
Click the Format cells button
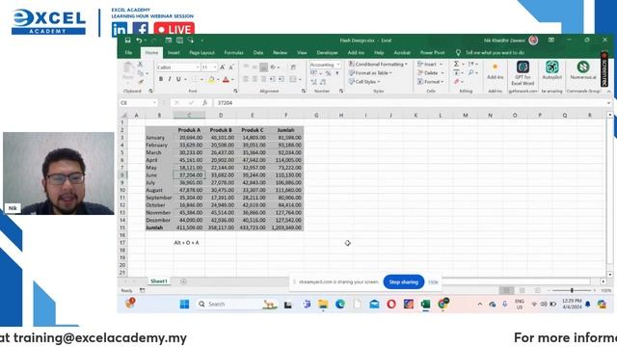(431, 81)
